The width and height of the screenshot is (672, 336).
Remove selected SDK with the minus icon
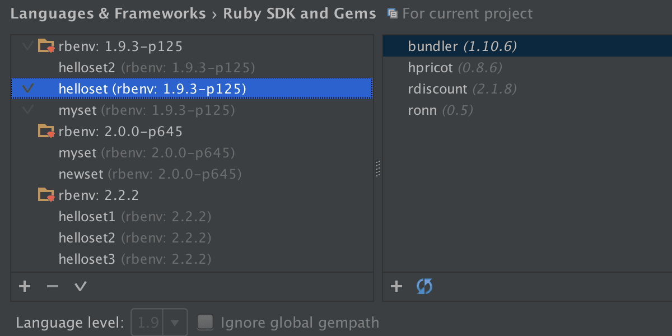click(53, 287)
